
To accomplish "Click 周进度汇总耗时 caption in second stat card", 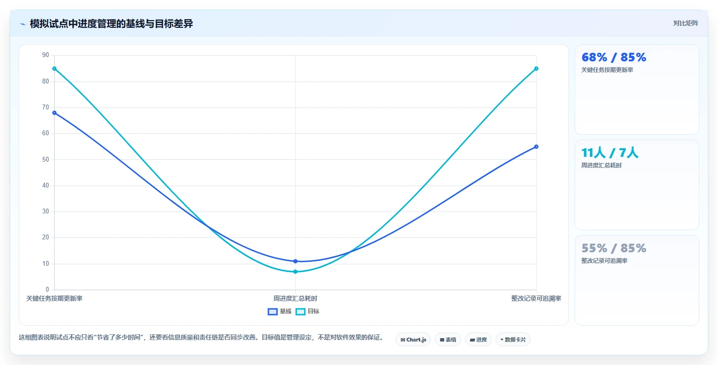I will click(602, 165).
